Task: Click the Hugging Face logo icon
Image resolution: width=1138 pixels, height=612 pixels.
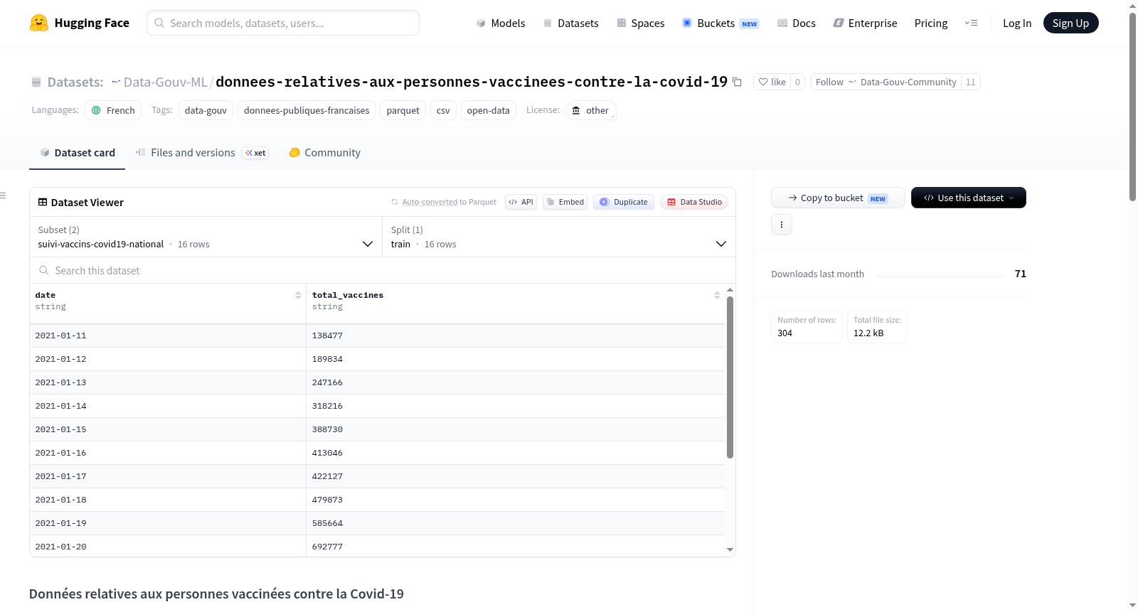Action: coord(39,23)
